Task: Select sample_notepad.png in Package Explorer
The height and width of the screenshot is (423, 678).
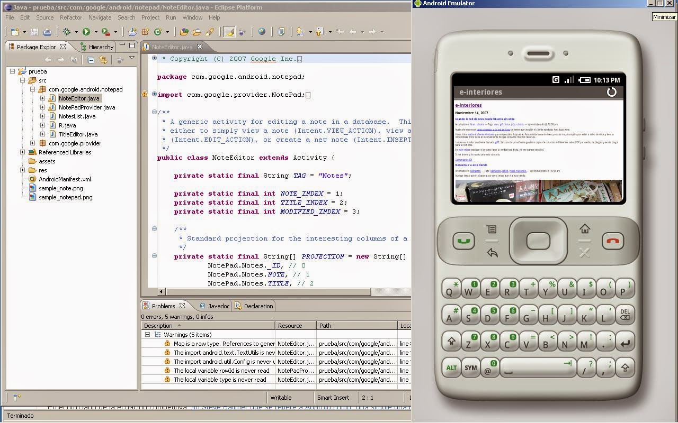Action: [65, 197]
